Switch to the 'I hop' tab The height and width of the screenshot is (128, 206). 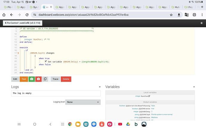[189, 7]
